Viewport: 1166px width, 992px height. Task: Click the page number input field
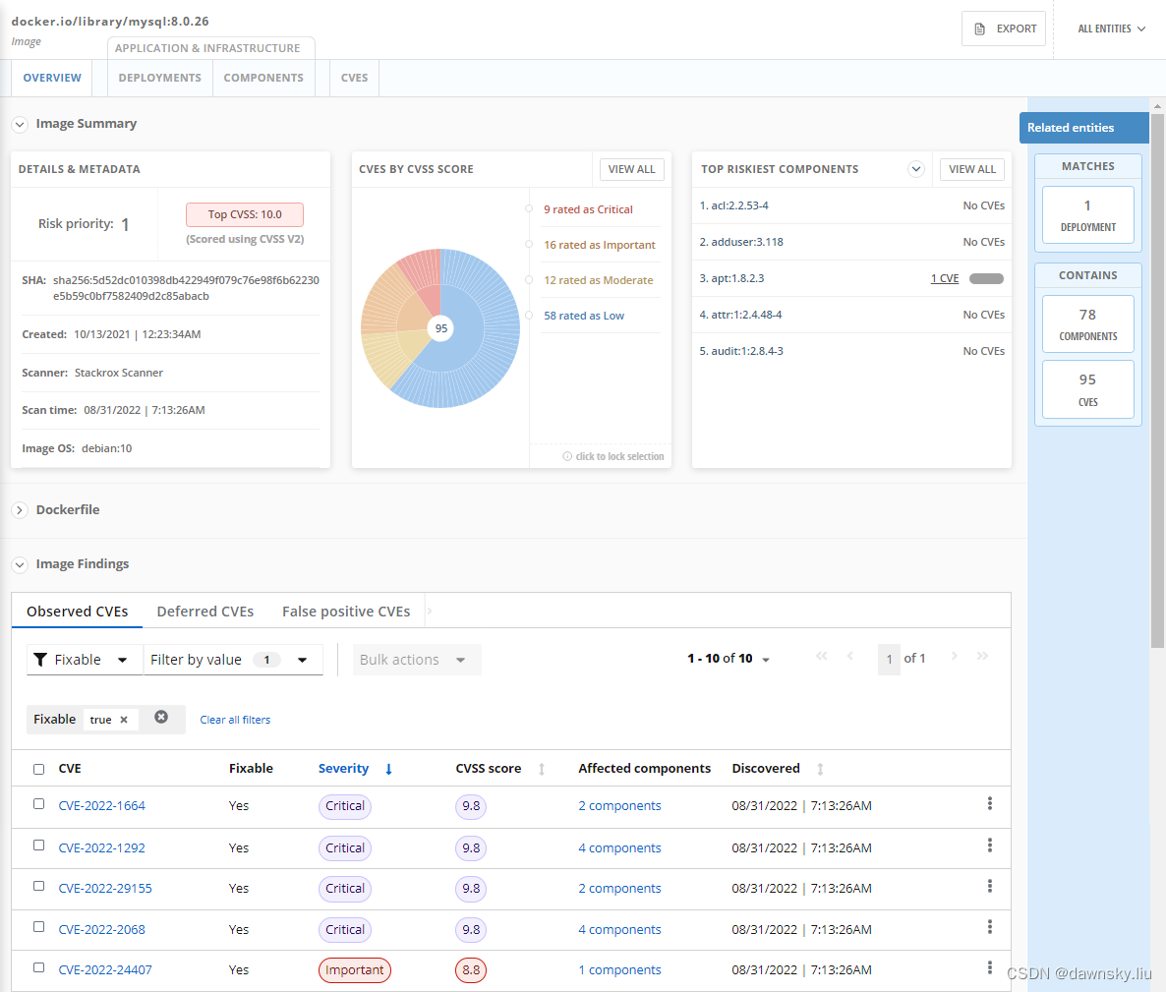(889, 660)
